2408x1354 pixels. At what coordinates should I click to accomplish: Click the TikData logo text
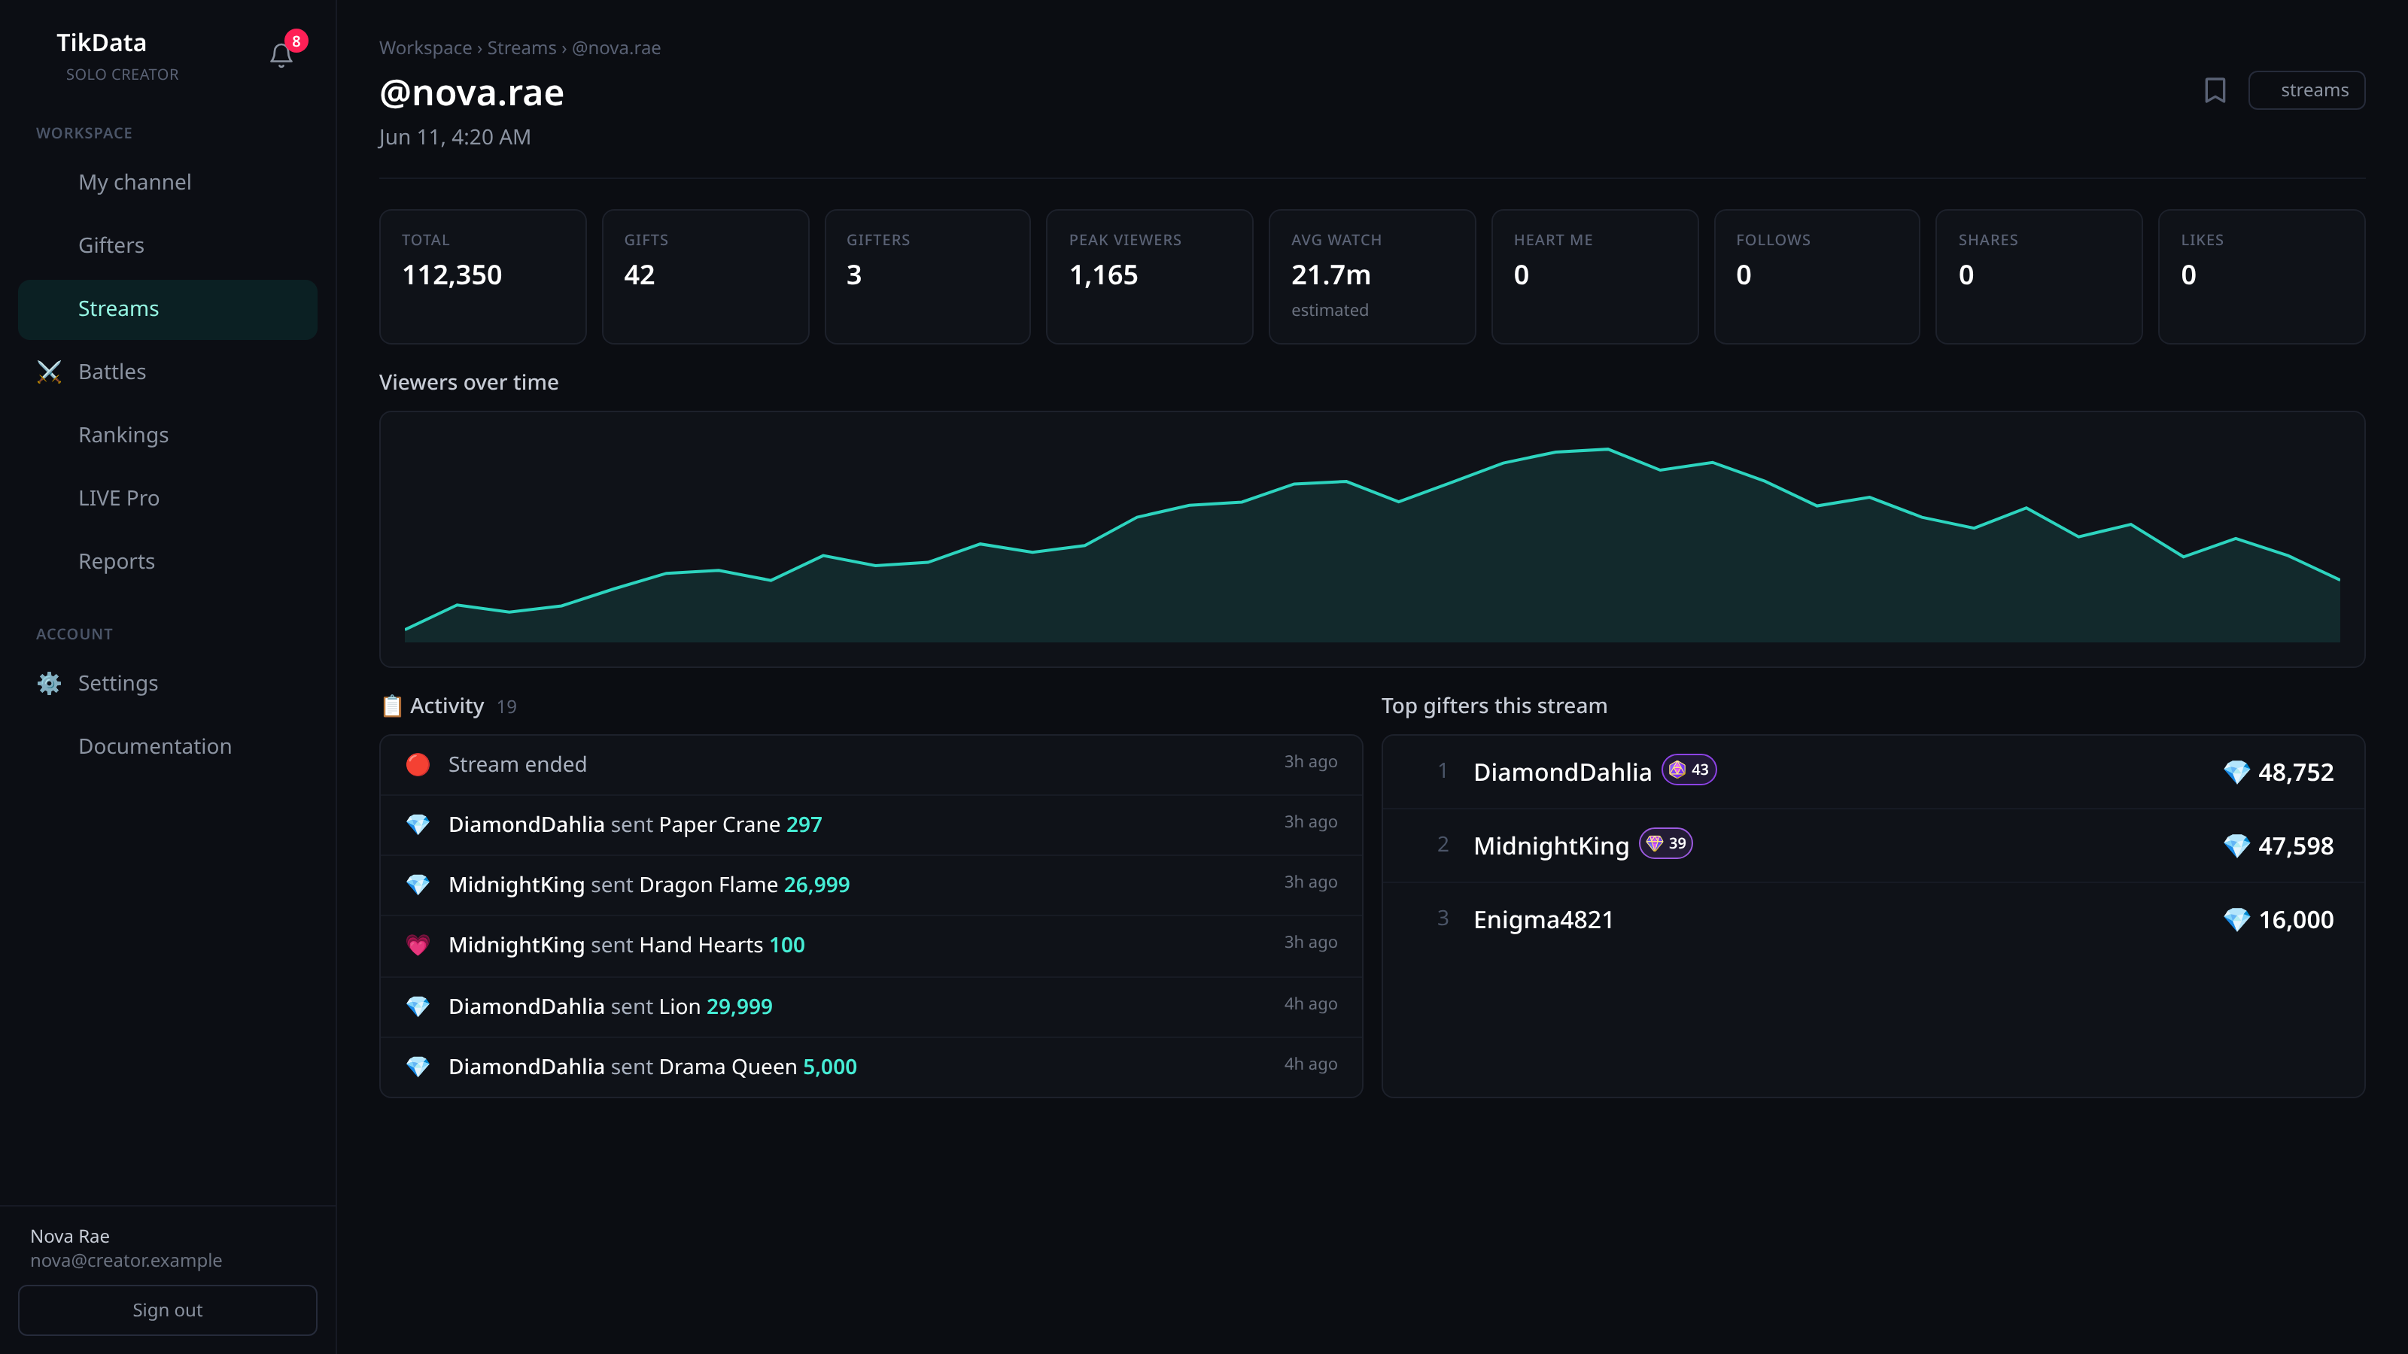point(101,43)
